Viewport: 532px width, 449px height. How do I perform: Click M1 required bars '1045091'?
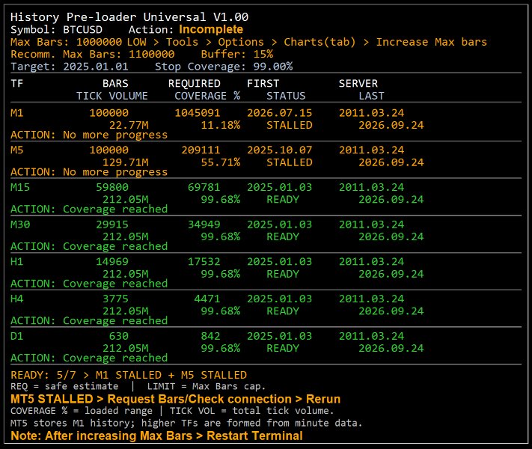tap(198, 113)
